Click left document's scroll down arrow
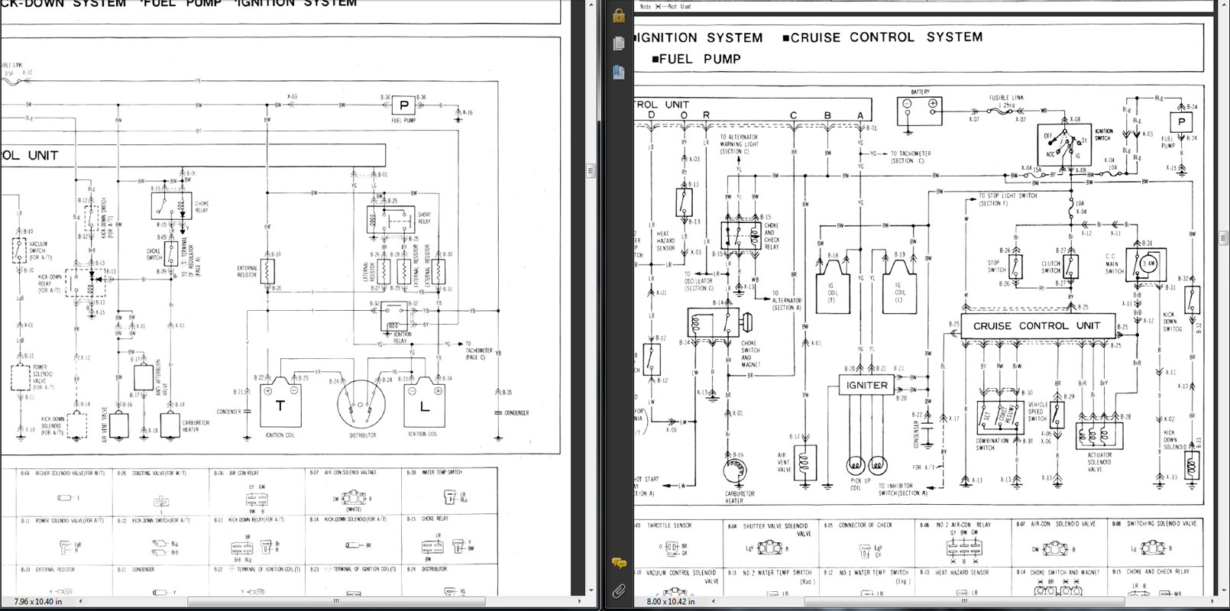The height and width of the screenshot is (611, 1230). point(591,590)
